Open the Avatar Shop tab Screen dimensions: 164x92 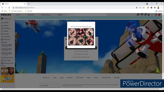pos(46,15)
